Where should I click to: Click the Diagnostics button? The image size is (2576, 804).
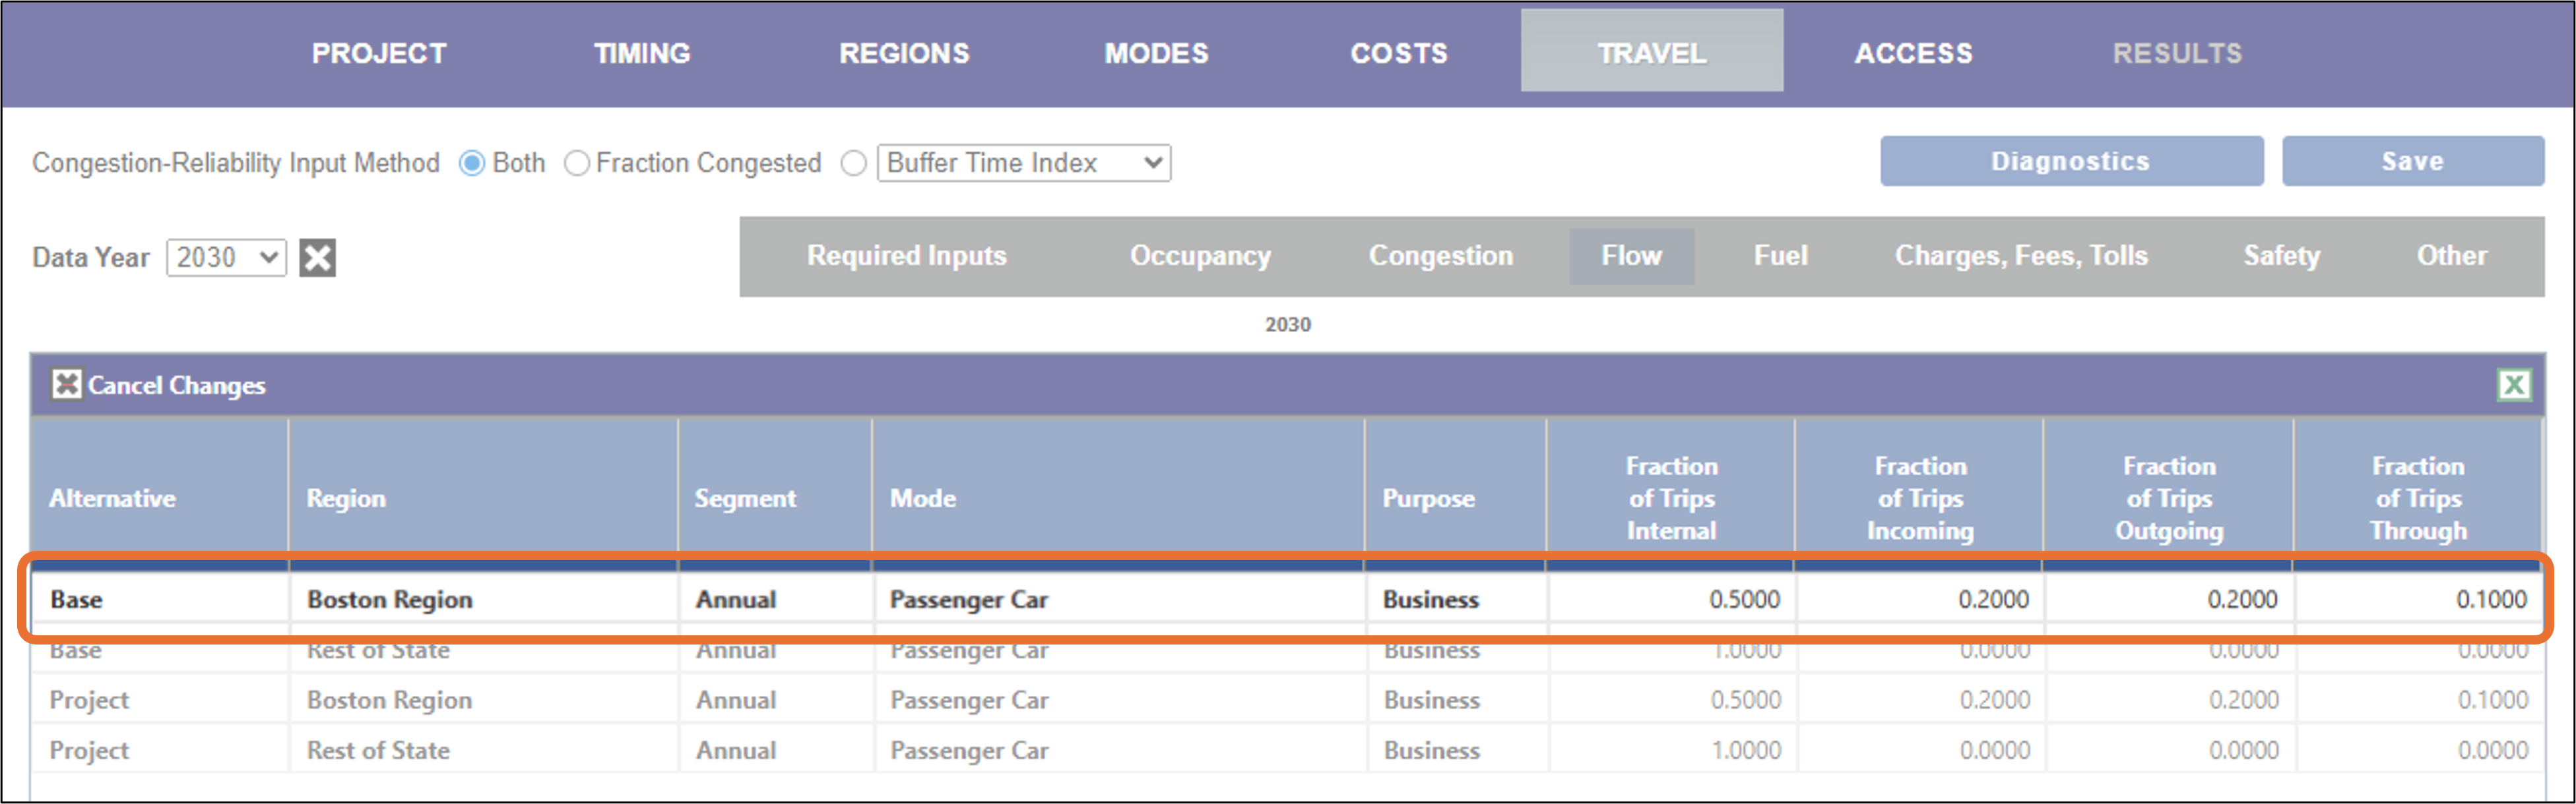click(x=2071, y=161)
